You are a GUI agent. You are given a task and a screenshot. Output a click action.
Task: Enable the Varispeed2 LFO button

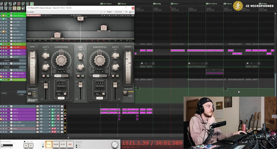click(x=99, y=98)
